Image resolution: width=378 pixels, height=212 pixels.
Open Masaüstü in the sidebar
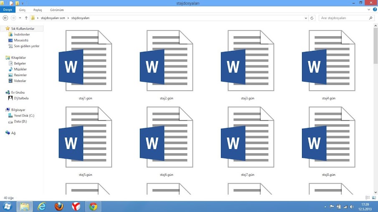tap(21, 40)
